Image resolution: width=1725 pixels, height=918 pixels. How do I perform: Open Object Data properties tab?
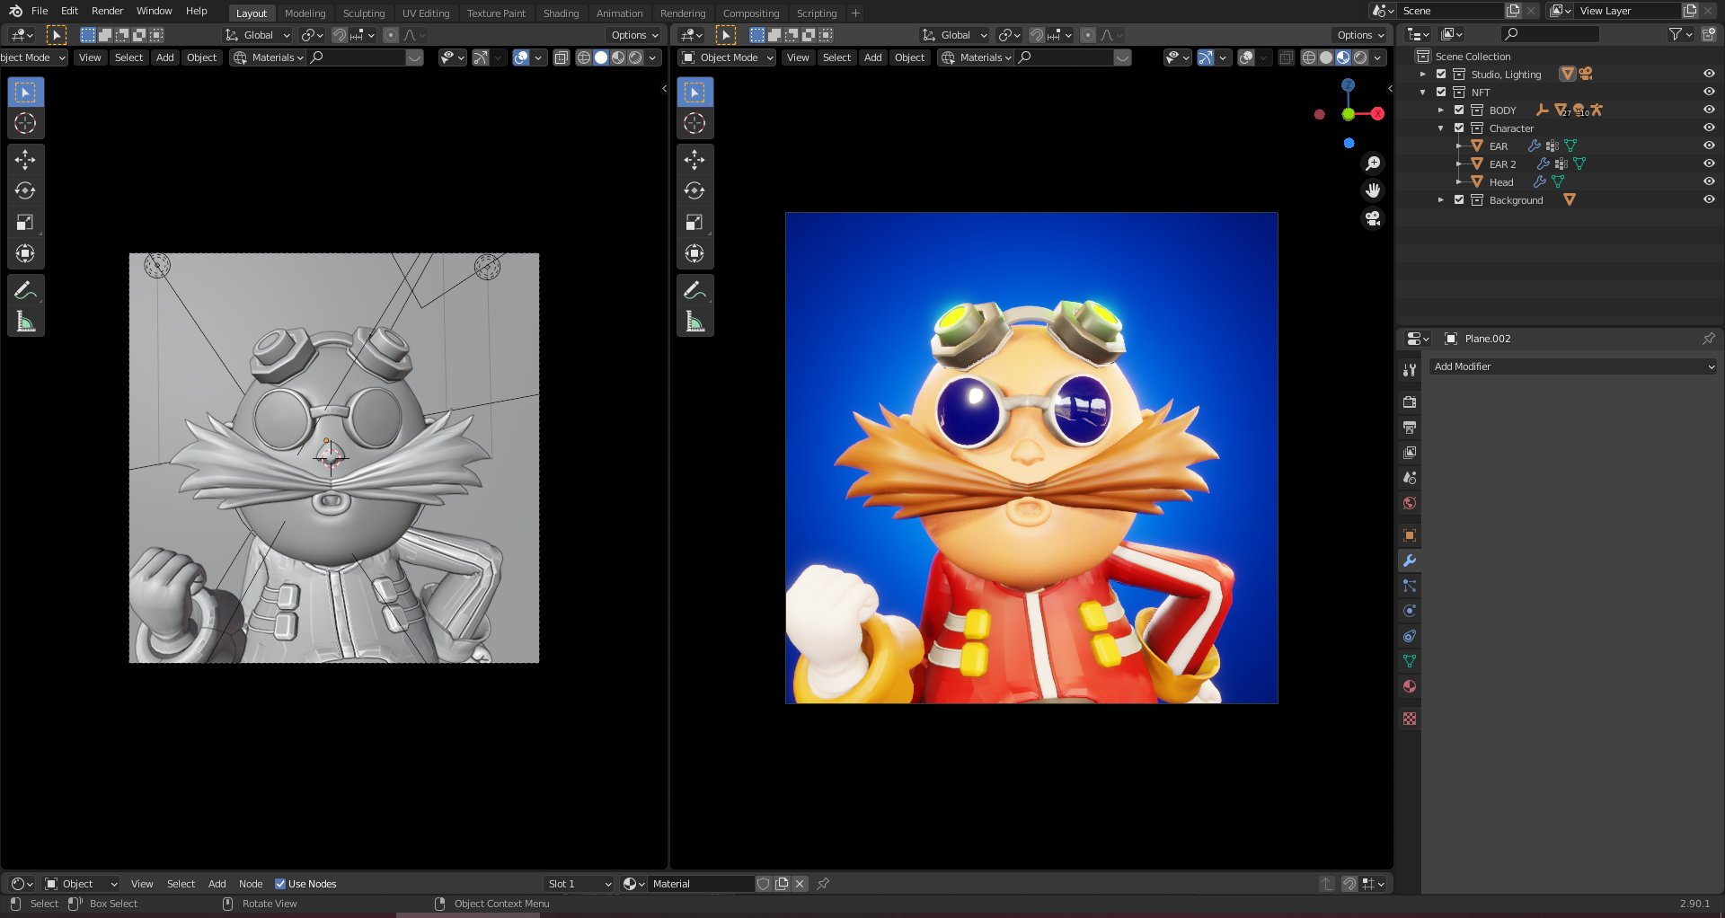click(x=1410, y=661)
